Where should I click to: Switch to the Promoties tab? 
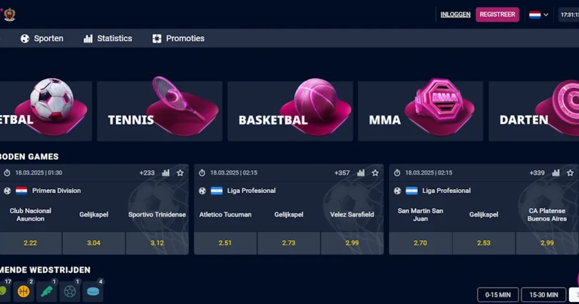[x=178, y=38]
